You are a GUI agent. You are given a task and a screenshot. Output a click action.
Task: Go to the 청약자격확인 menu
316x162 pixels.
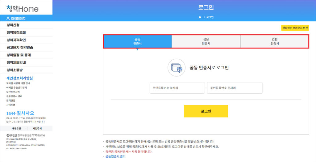tap(16, 40)
